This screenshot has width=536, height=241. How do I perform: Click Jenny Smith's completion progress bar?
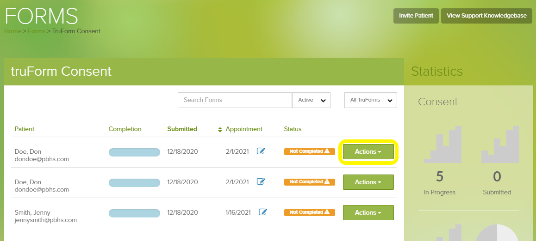click(x=134, y=213)
